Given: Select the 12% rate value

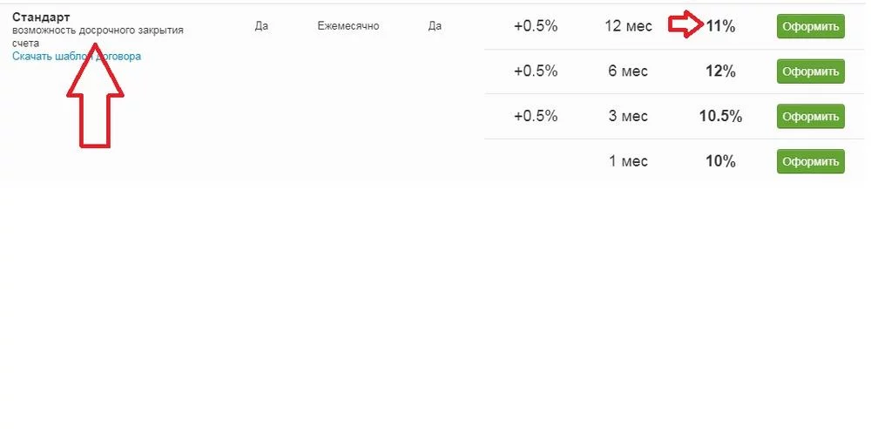Looking at the screenshot, I should 720,71.
